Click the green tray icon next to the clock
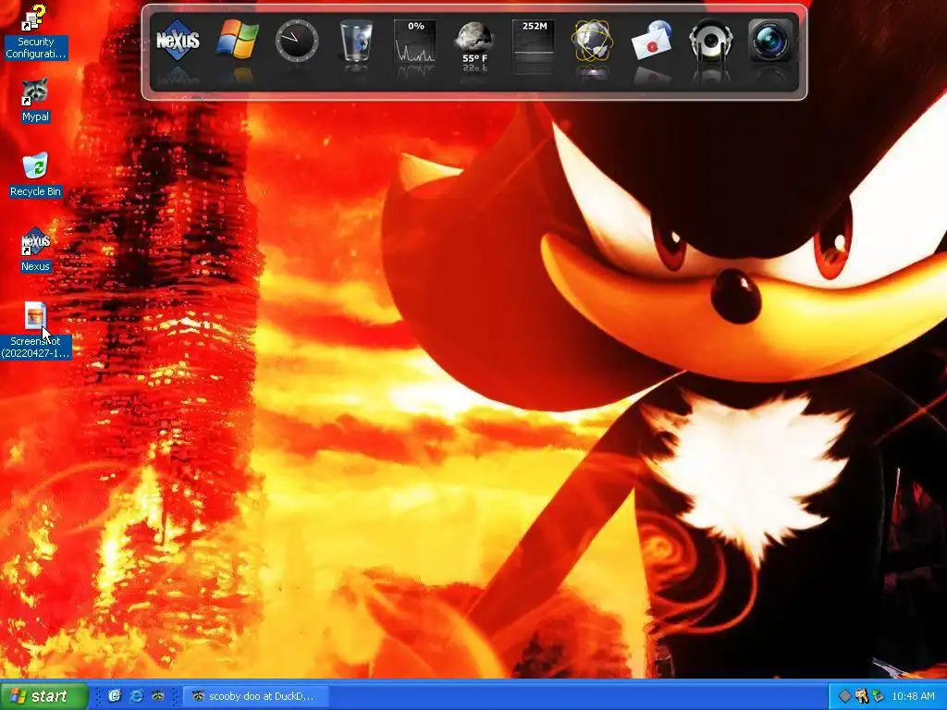Screen dimensions: 947x710 click(878, 696)
